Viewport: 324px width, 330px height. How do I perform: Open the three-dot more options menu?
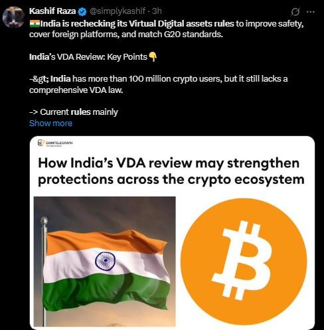point(311,12)
